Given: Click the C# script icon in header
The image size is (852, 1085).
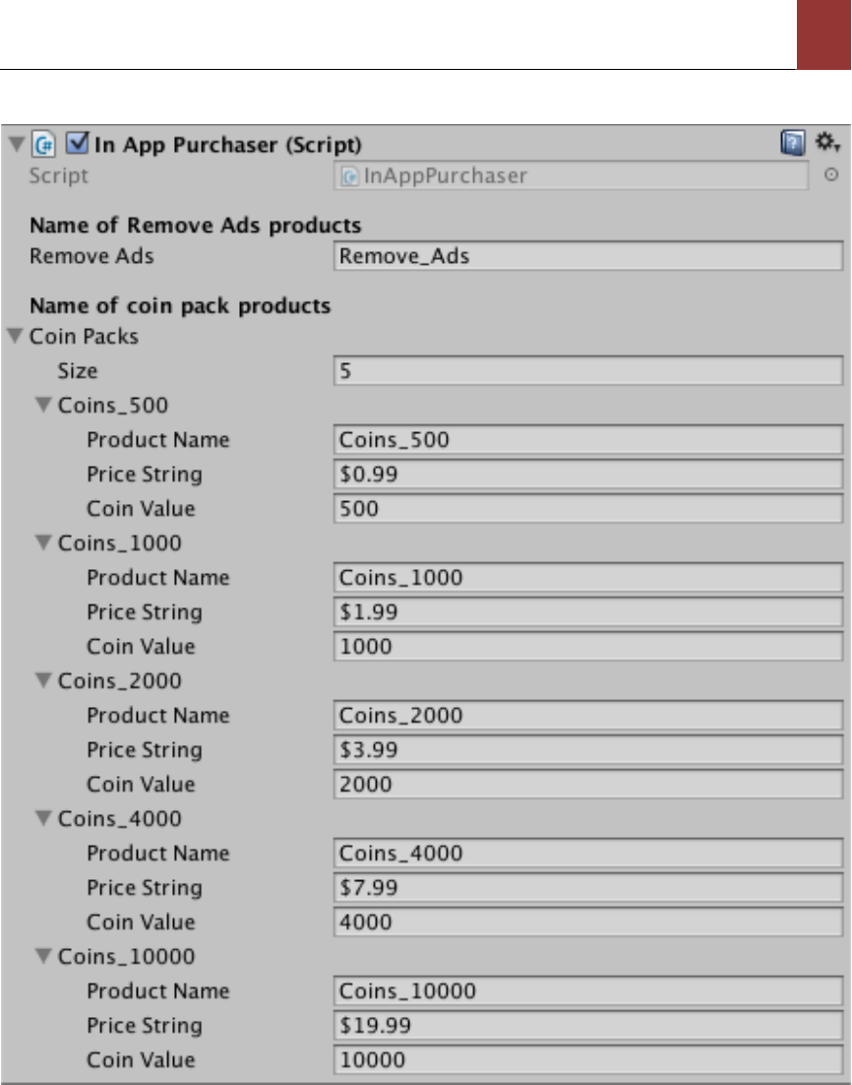Looking at the screenshot, I should (x=44, y=145).
